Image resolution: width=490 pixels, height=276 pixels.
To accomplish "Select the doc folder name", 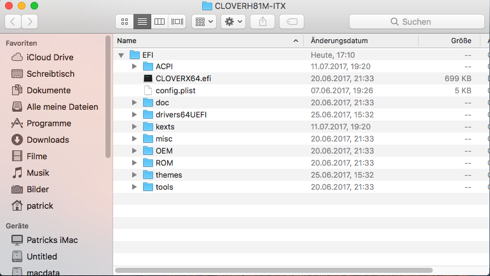I will (x=162, y=103).
